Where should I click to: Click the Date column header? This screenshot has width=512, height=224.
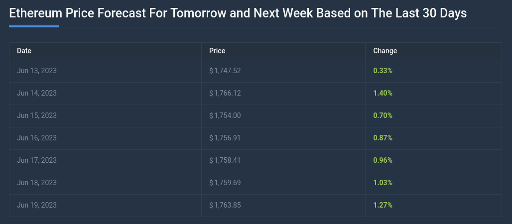click(x=24, y=51)
